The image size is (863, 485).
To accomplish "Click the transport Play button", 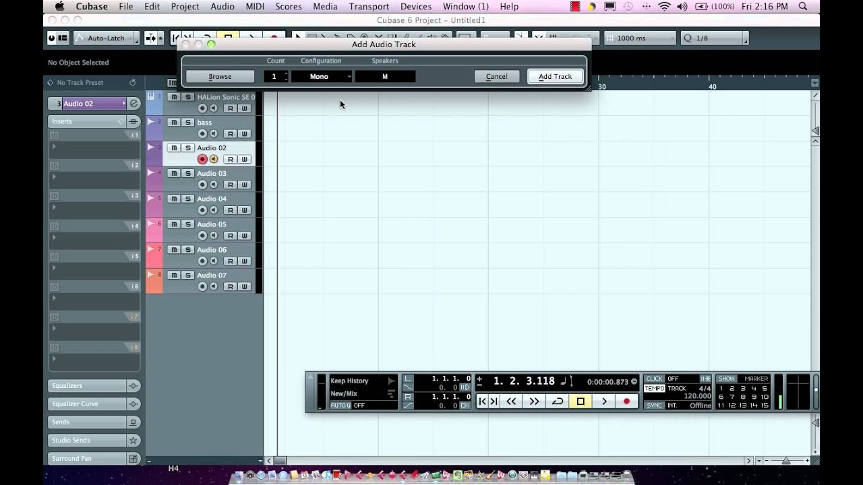I will (x=603, y=401).
